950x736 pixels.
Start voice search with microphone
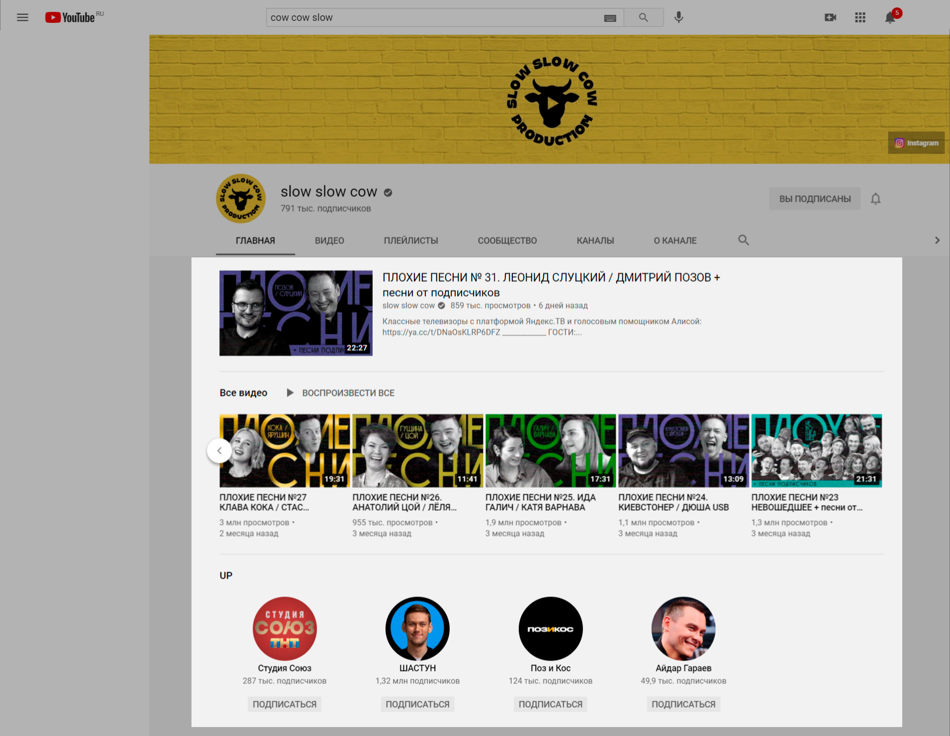[678, 17]
